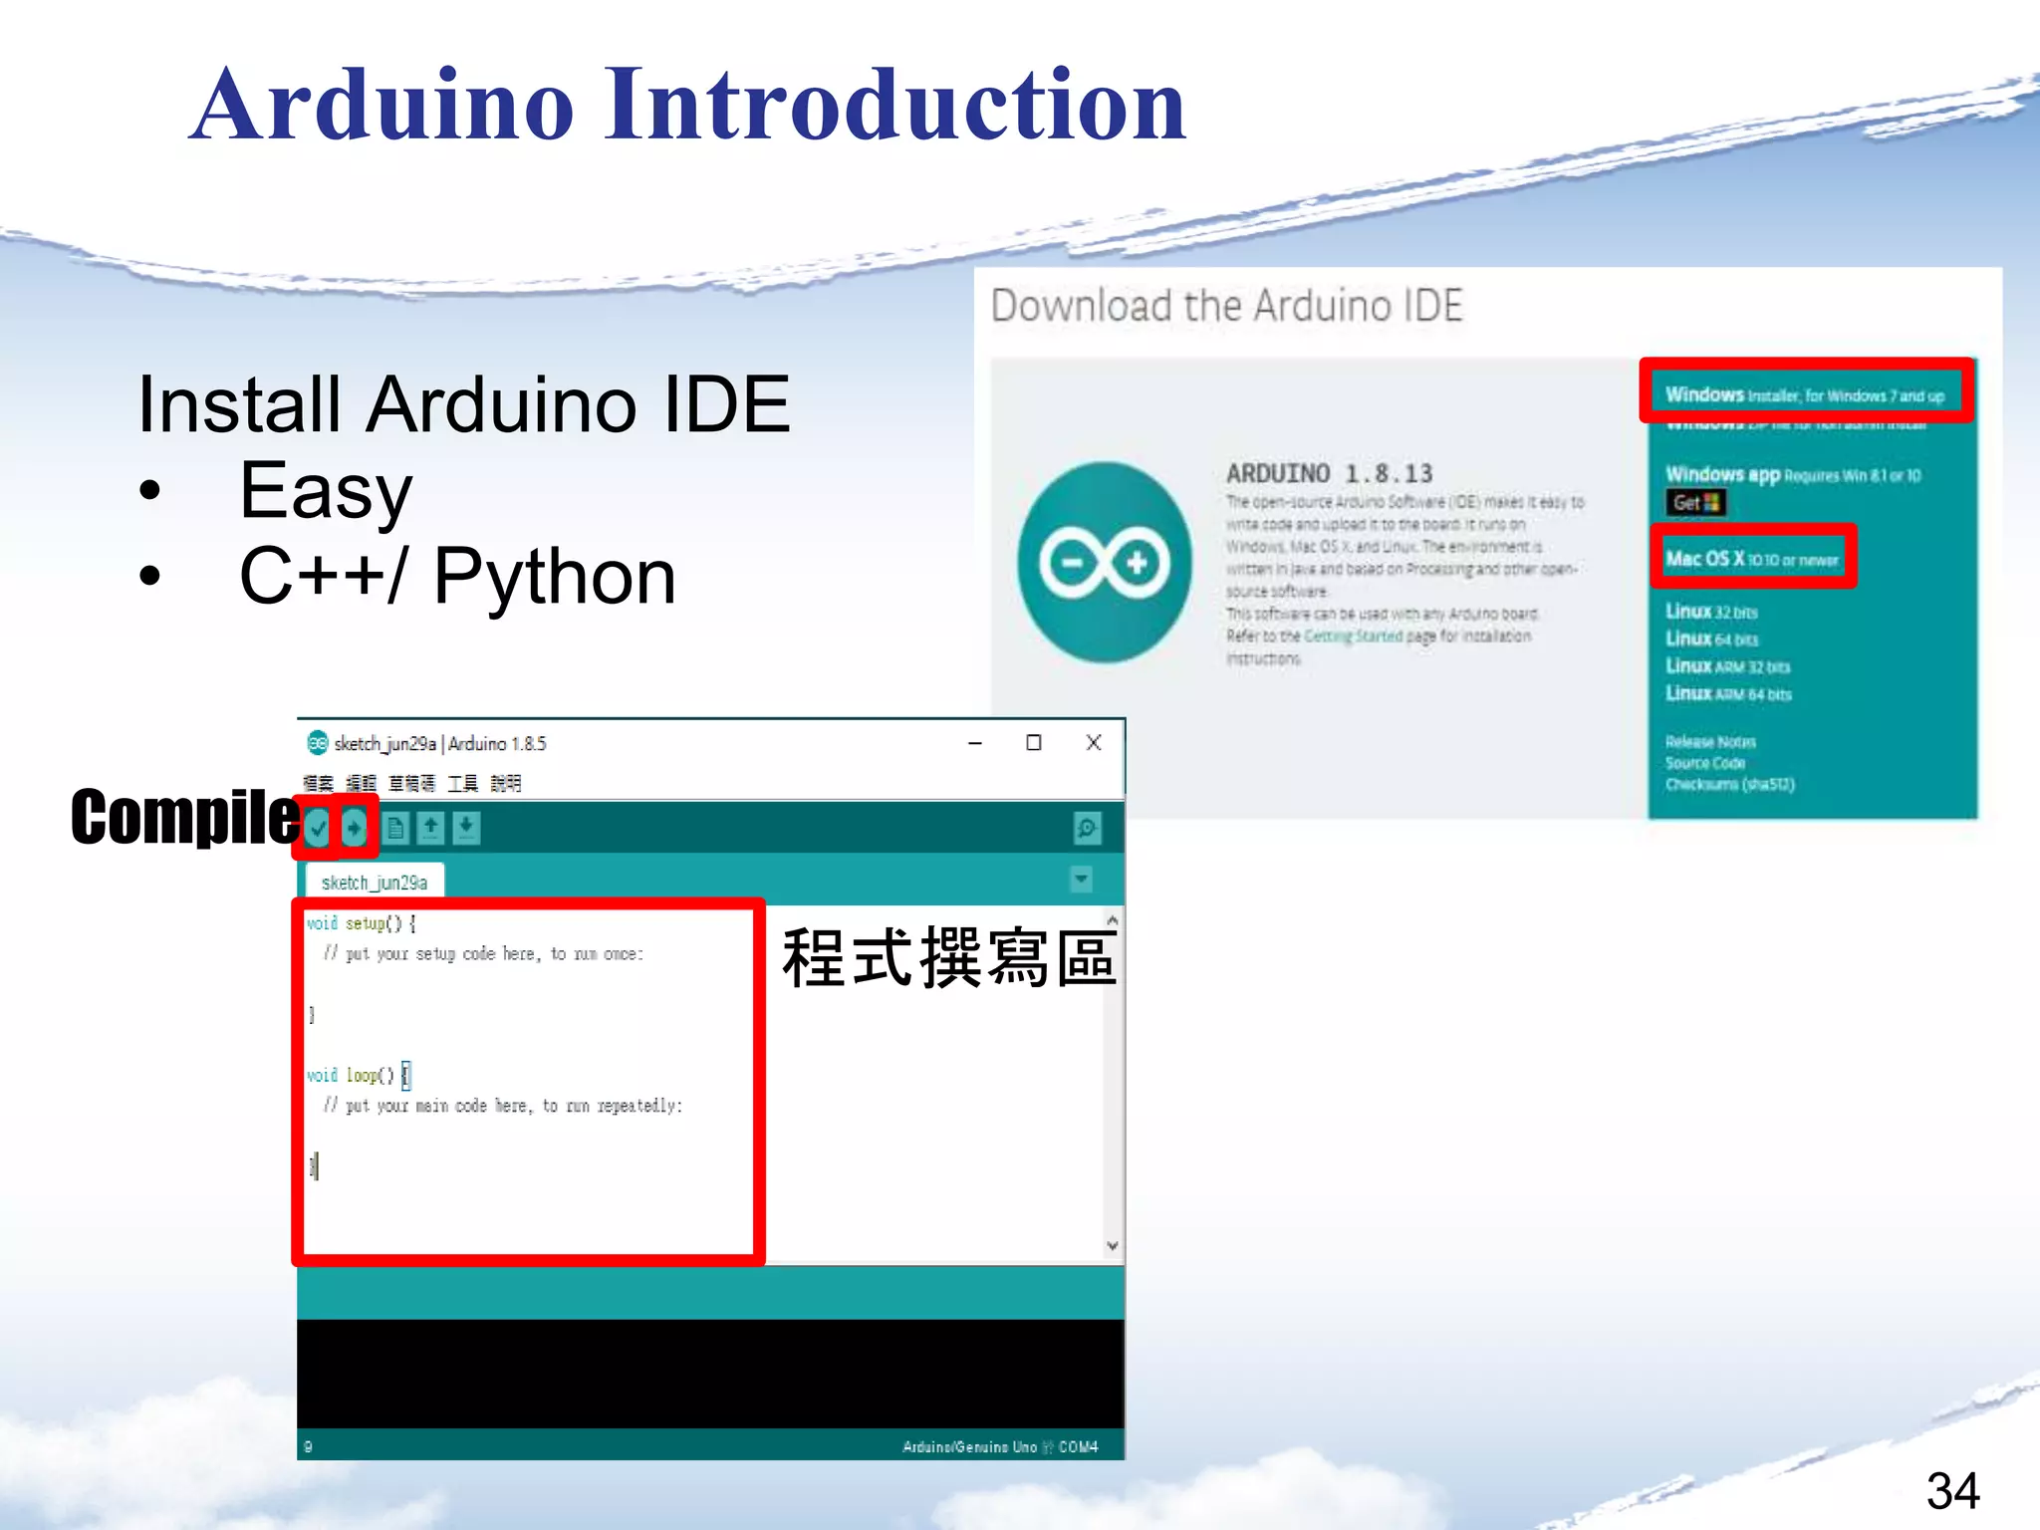Close the Arduino sketch window
This screenshot has width=2040, height=1530.
(x=1094, y=743)
